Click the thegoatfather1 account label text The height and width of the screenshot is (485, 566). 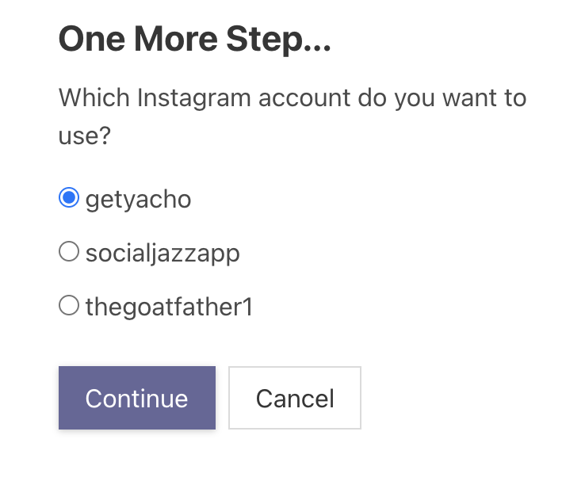169,307
